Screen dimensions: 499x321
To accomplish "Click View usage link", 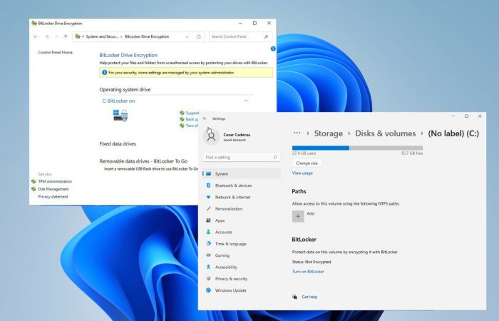I will point(302,173).
